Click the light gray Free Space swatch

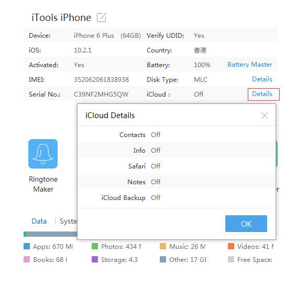click(231, 259)
